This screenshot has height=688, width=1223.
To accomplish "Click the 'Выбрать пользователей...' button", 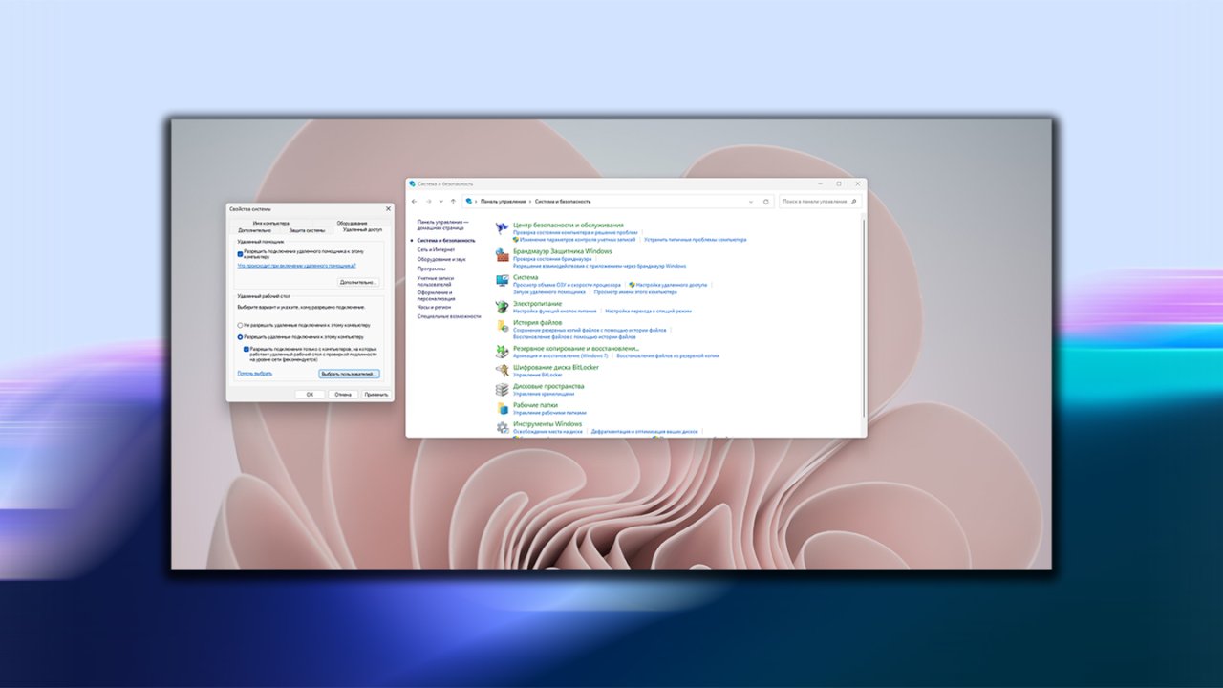I will pyautogui.click(x=349, y=374).
